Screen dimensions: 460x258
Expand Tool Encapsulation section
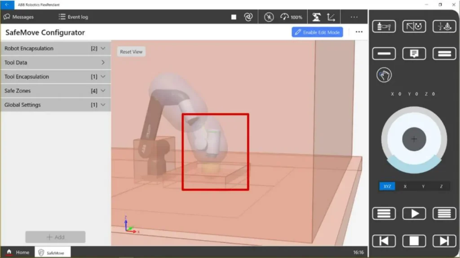click(56, 77)
